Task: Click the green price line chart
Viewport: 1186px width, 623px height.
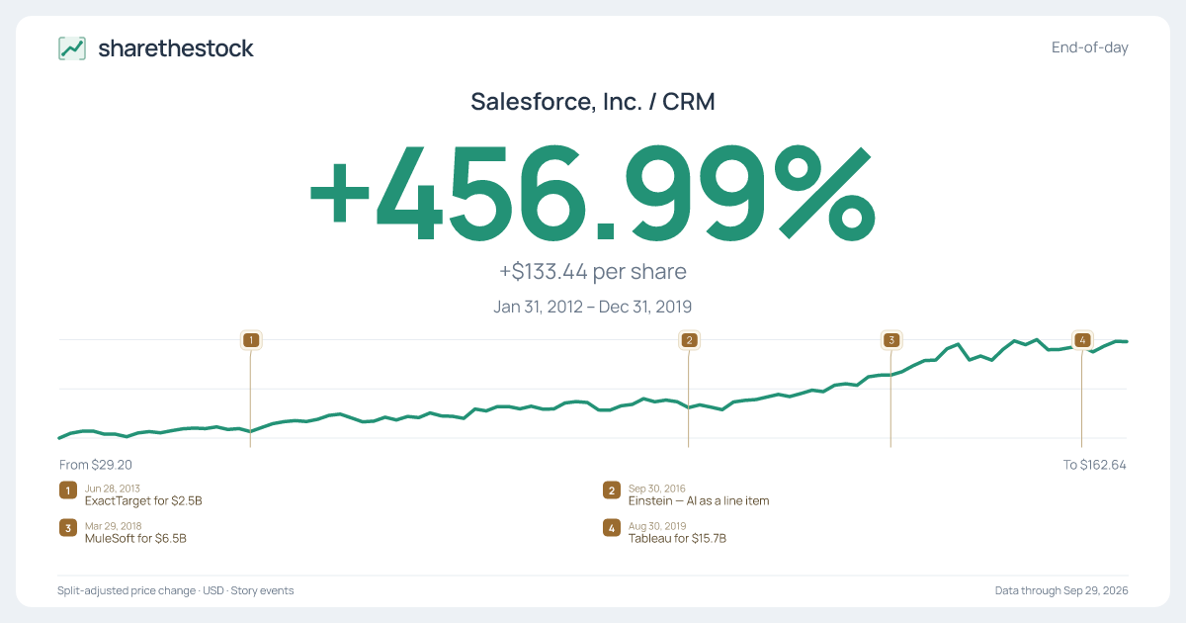Action: [593, 390]
